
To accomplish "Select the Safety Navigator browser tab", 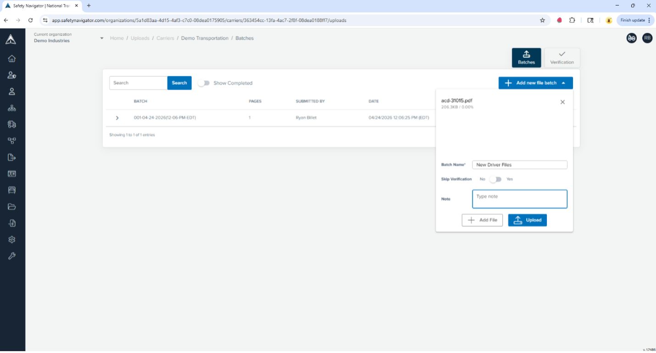I will coord(41,6).
